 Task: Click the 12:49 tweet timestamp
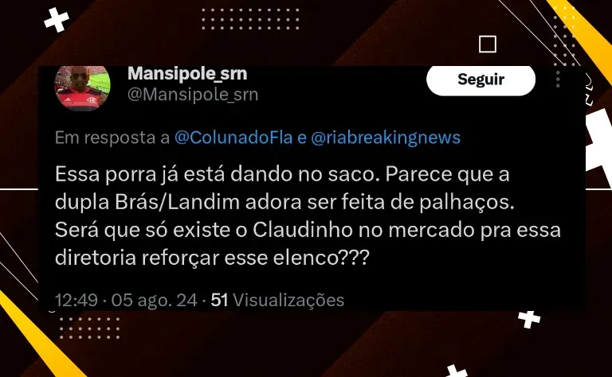pyautogui.click(x=76, y=301)
